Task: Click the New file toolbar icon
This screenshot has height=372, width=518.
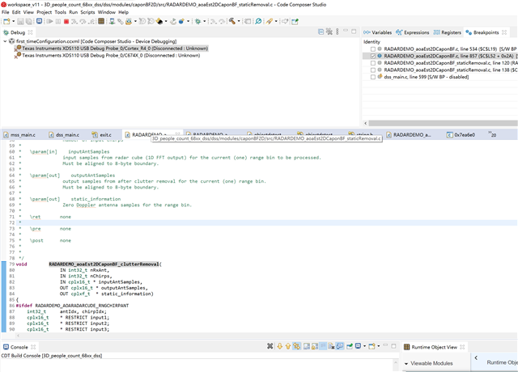Action: [7, 22]
